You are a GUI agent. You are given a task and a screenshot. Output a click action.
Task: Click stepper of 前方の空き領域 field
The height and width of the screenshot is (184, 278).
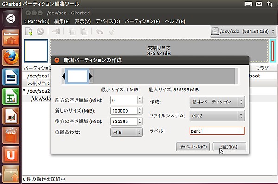point(140,100)
